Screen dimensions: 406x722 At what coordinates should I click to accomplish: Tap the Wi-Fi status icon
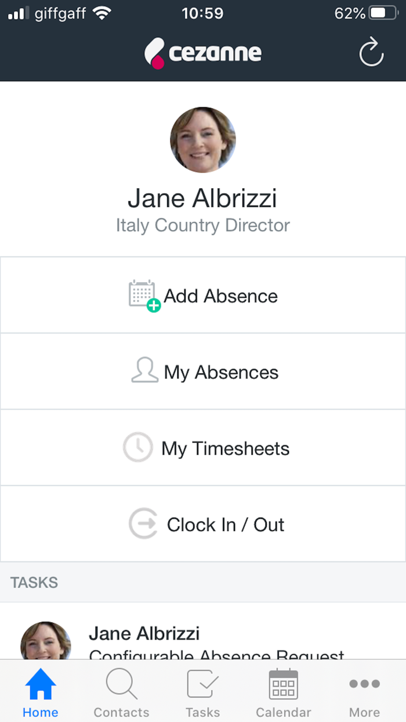[x=103, y=13]
